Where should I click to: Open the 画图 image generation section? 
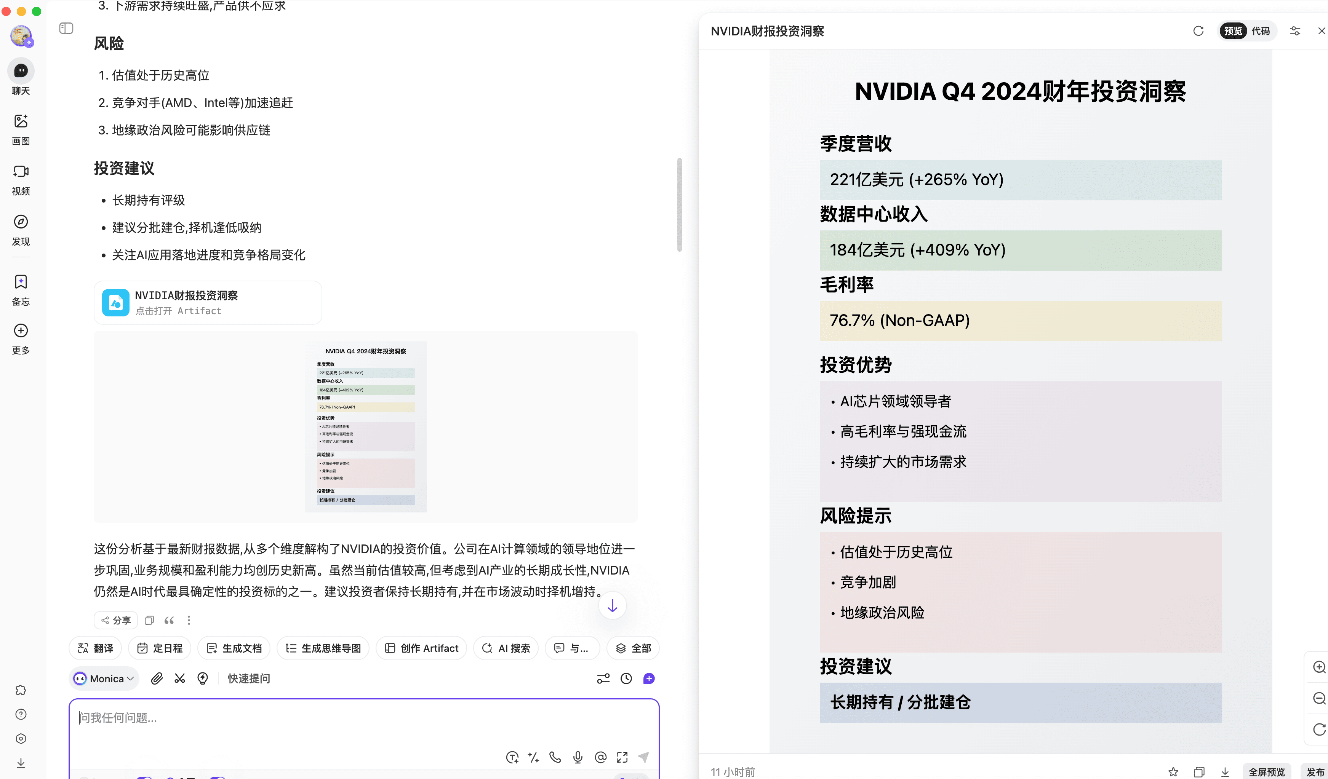pos(21,129)
